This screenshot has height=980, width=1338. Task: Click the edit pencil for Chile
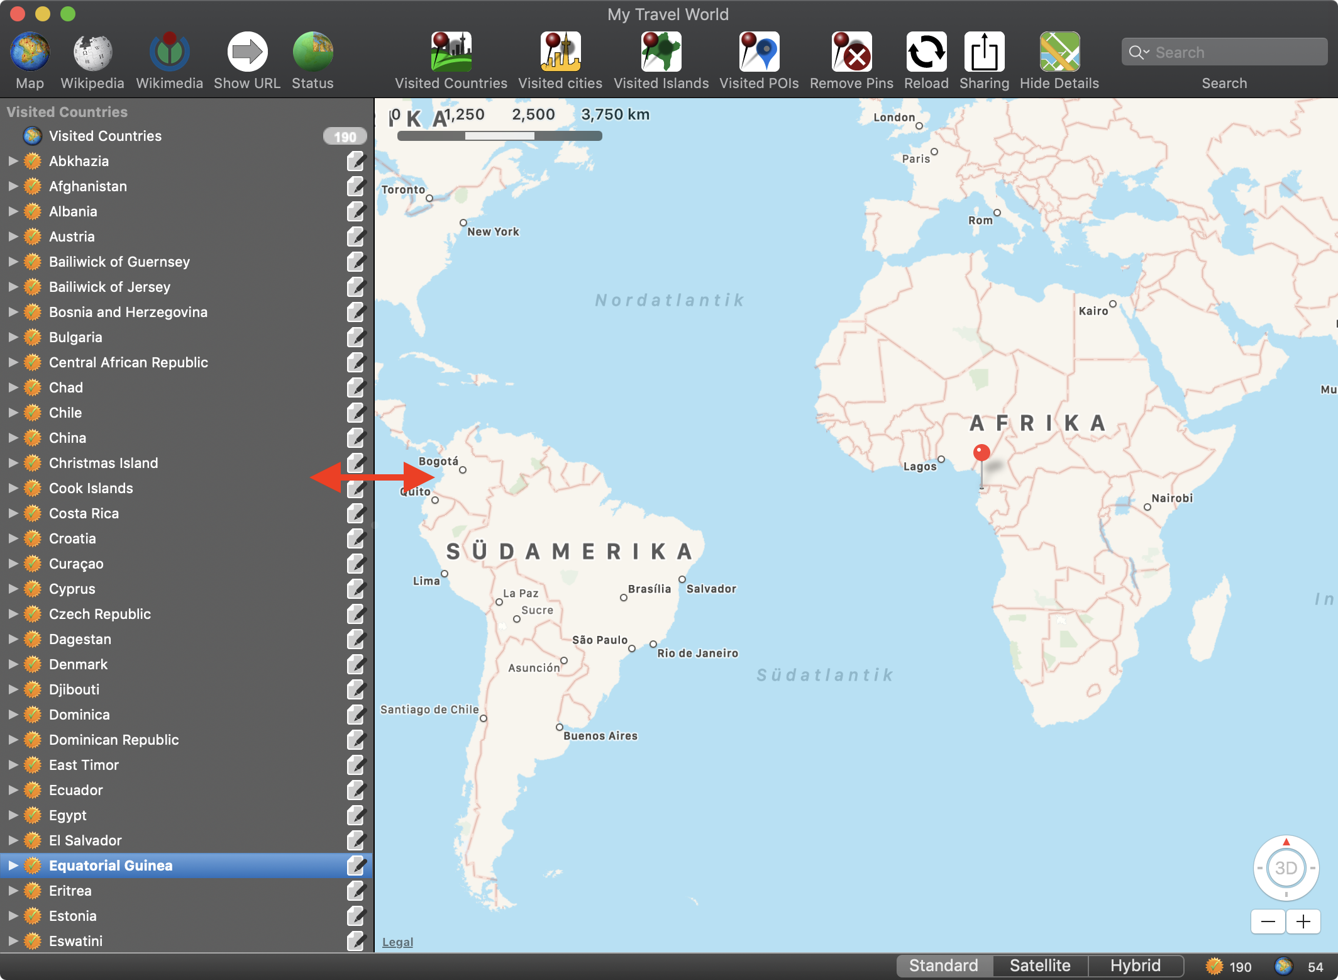tap(356, 413)
